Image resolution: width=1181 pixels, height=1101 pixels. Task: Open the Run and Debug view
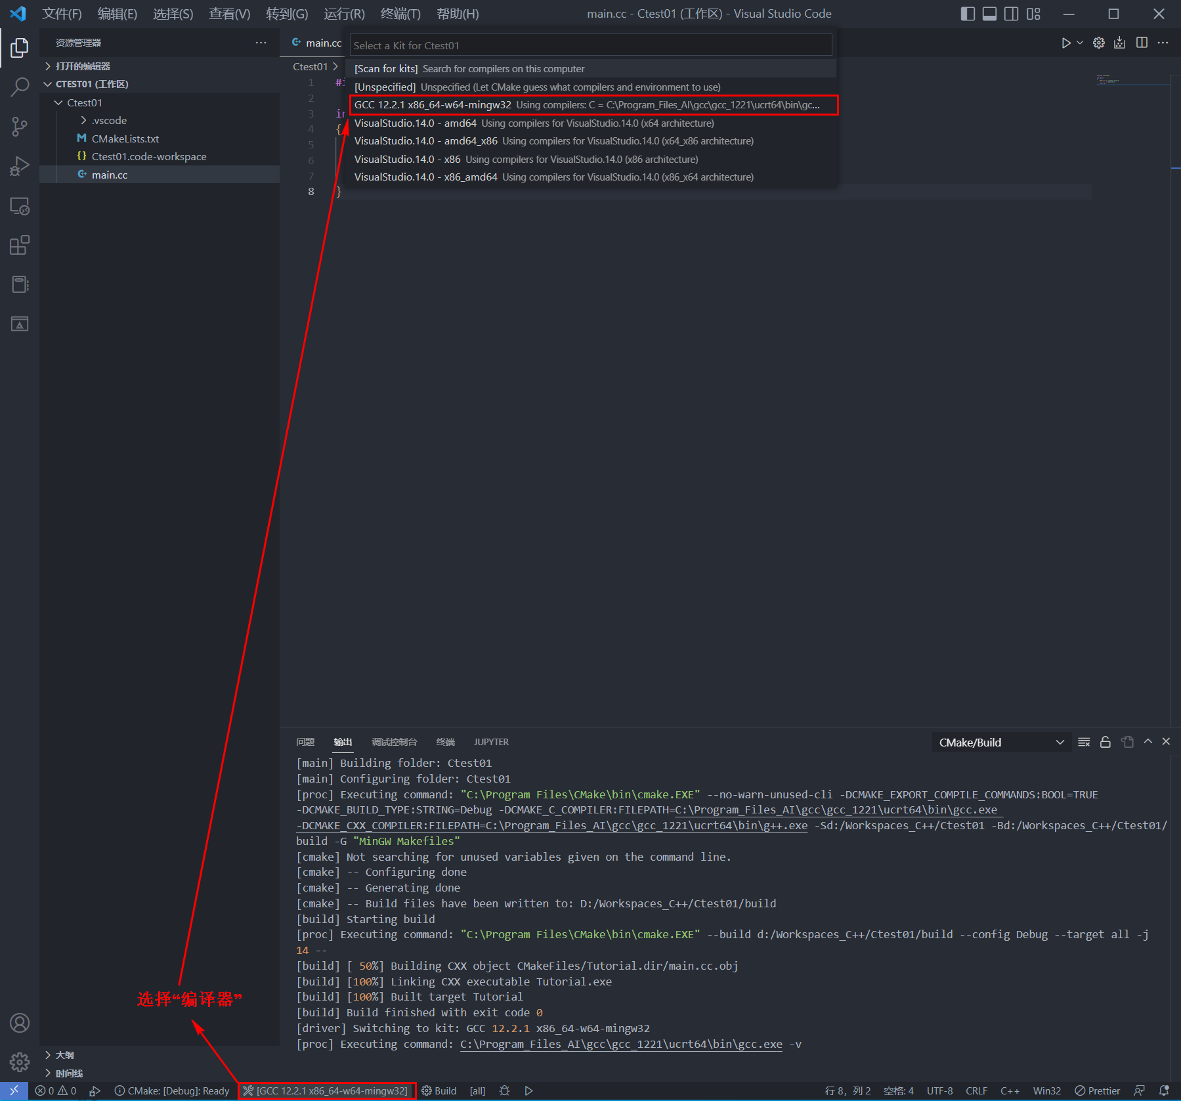click(x=19, y=165)
